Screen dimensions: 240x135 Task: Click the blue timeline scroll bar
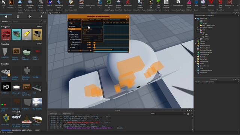tap(111, 51)
